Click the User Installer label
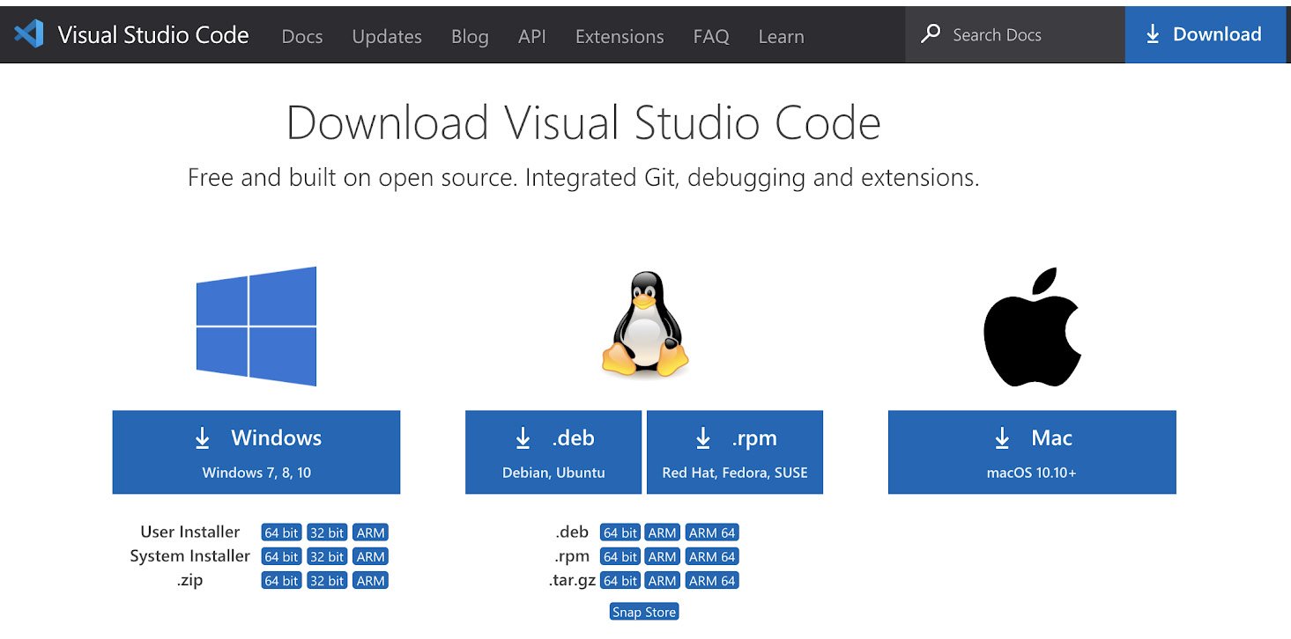The height and width of the screenshot is (639, 1291). pyautogui.click(x=190, y=532)
